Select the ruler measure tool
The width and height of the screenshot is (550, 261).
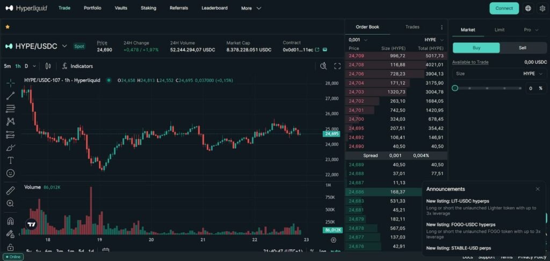[x=10, y=191]
